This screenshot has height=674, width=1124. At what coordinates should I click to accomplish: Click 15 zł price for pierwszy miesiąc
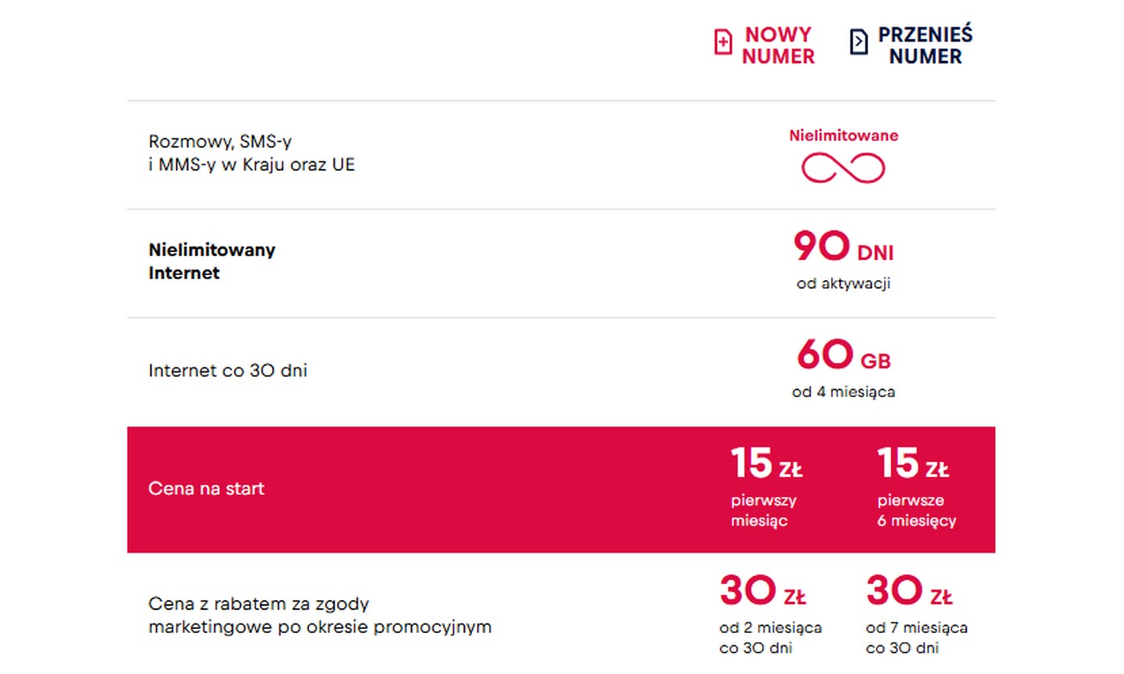coord(765,465)
